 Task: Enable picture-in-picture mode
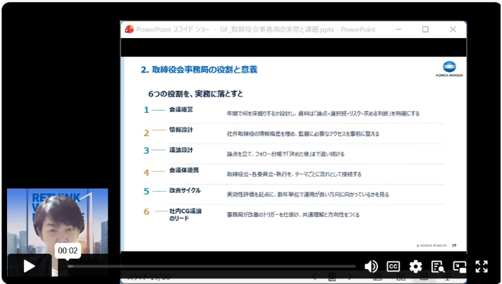point(460,266)
